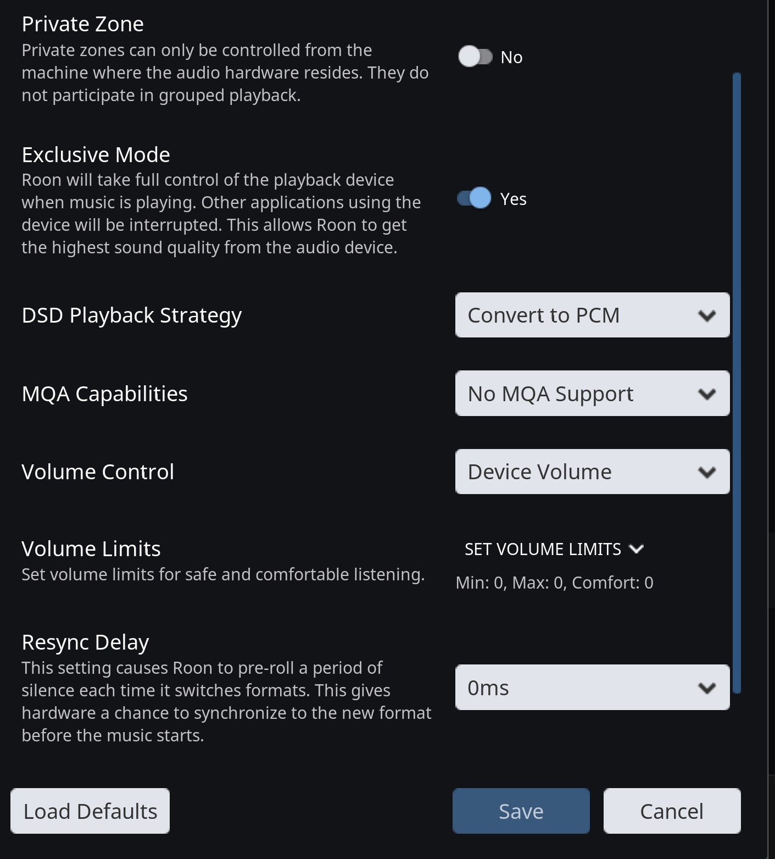Viewport: 775px width, 859px height.
Task: Click the chevron arrow in No MQA Support box
Action: point(707,394)
